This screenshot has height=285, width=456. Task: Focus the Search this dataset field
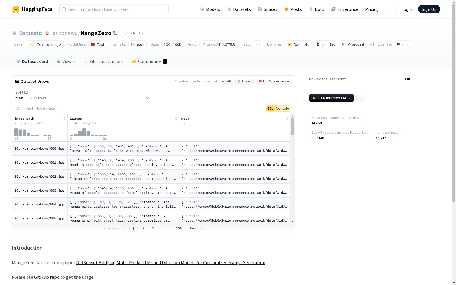pos(137,109)
